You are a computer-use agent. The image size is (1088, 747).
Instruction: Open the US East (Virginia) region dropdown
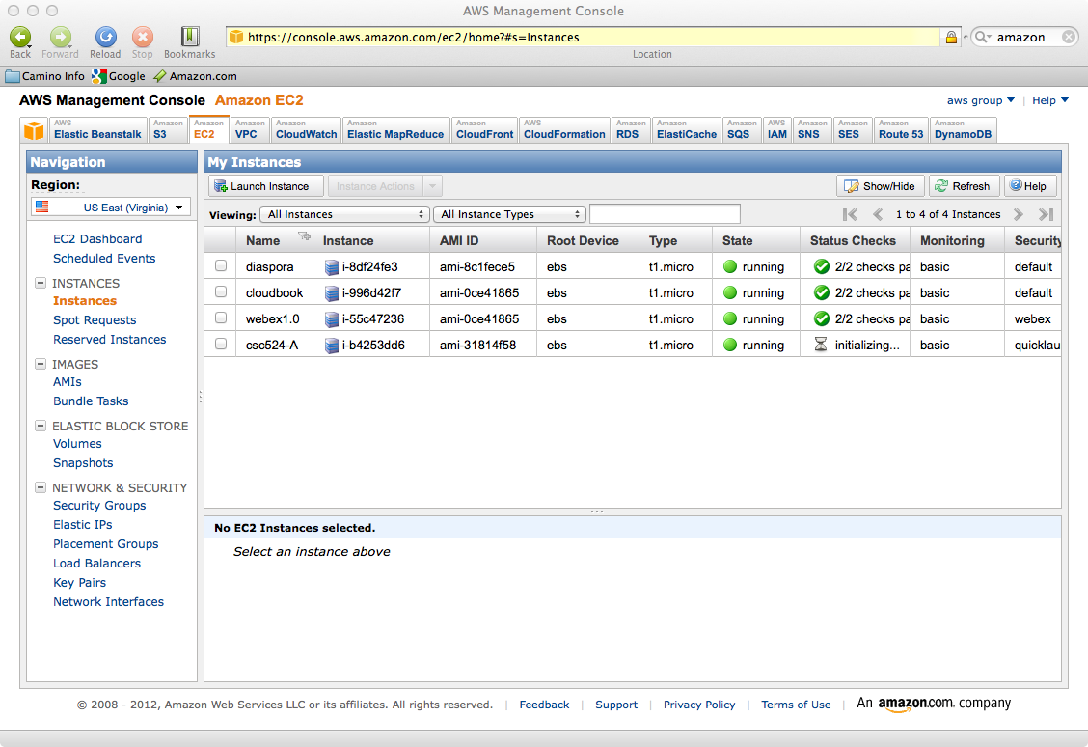tap(111, 207)
